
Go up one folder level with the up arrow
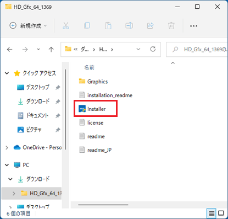(51, 49)
